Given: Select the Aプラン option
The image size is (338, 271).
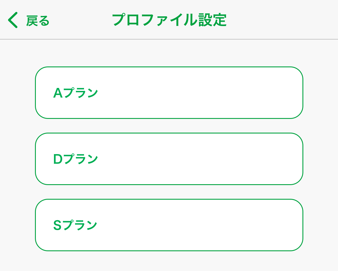Looking at the screenshot, I should 169,93.
